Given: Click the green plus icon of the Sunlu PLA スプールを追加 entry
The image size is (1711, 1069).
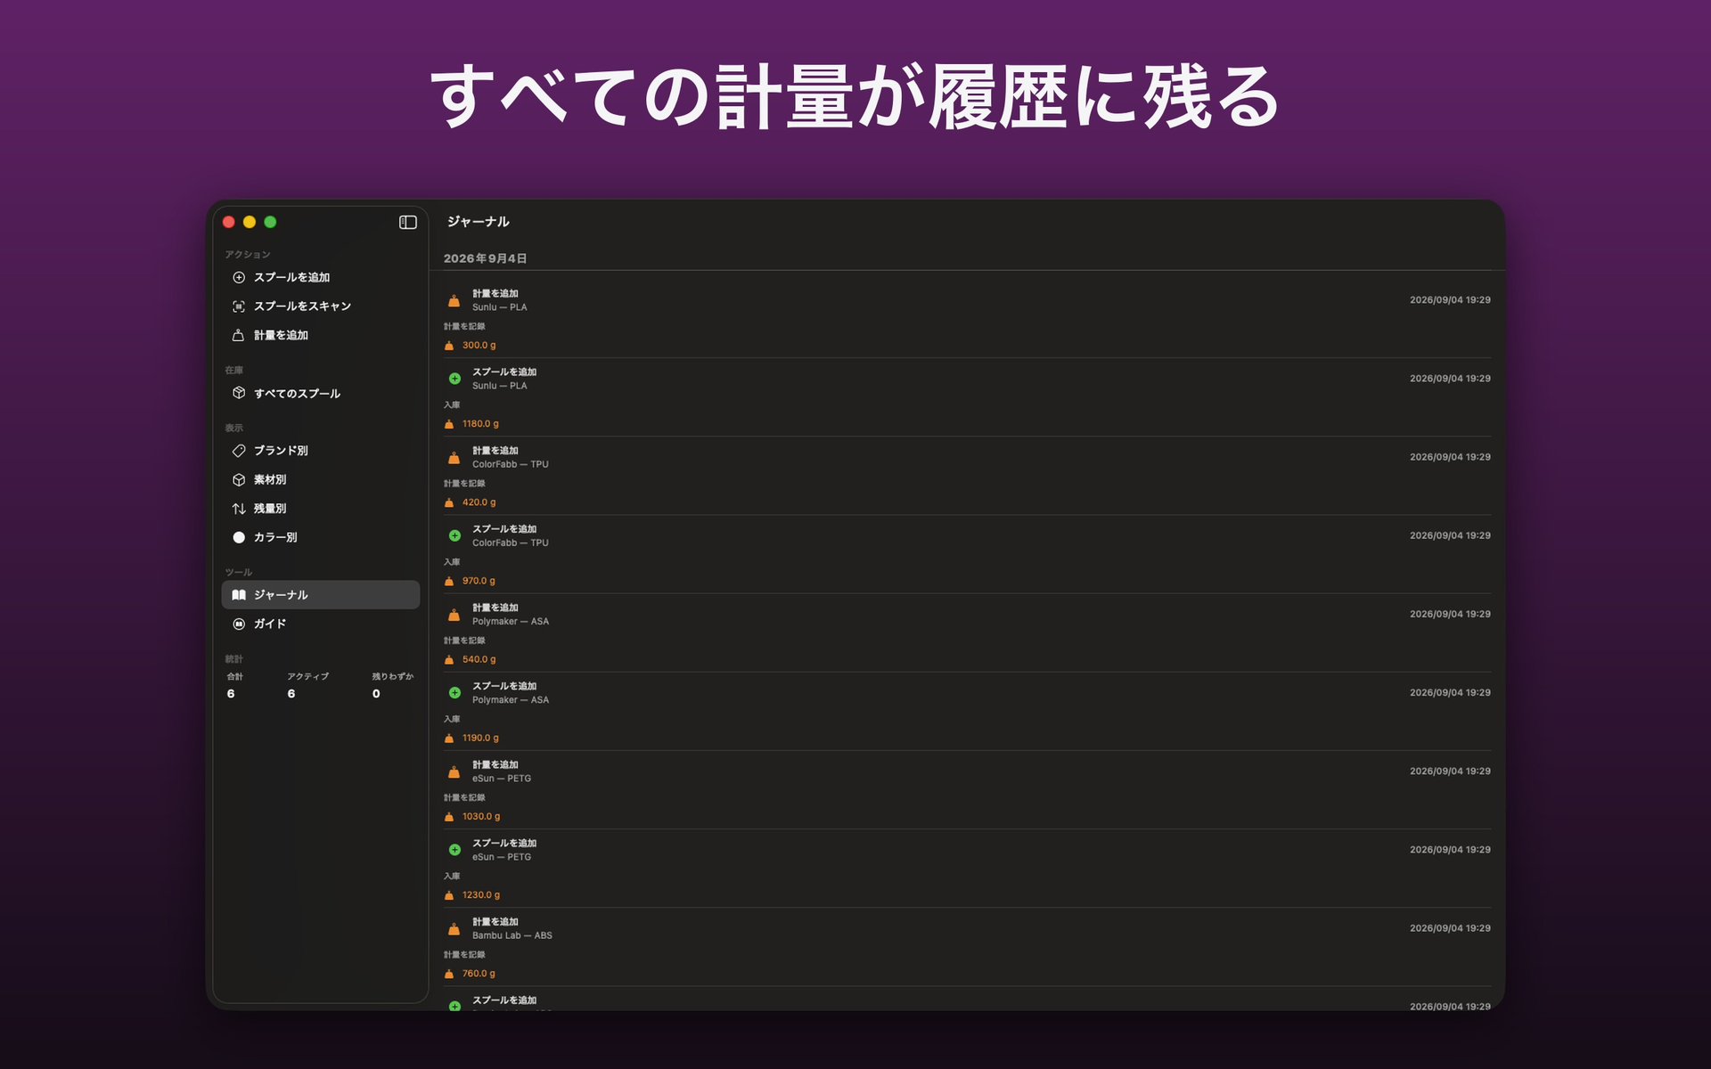Looking at the screenshot, I should (x=454, y=379).
